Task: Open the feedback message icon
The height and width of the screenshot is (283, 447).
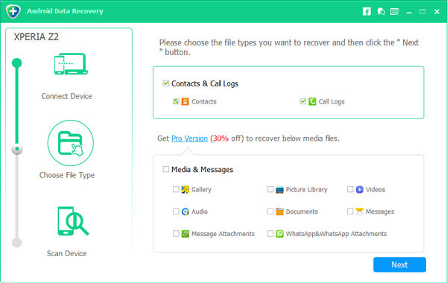Action: click(395, 12)
